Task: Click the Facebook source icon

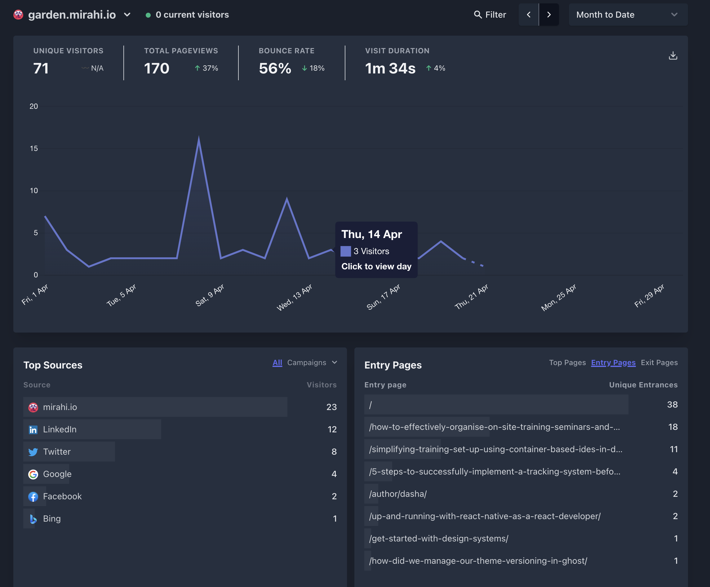Action: click(33, 497)
